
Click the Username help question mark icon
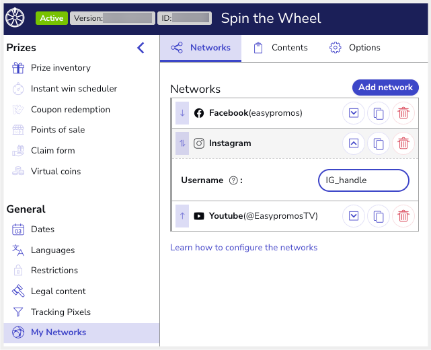coord(233,180)
